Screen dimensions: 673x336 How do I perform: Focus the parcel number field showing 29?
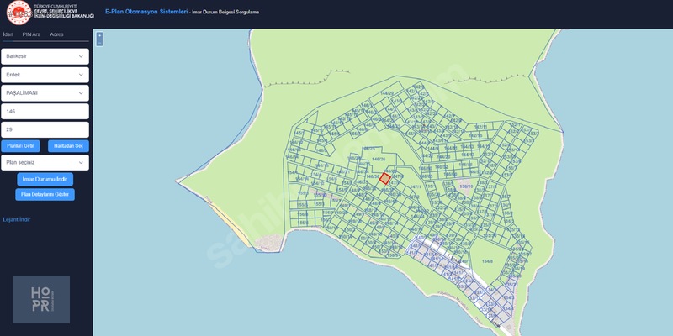(x=45, y=129)
